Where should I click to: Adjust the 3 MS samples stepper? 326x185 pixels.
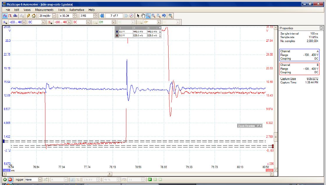coord(95,16)
